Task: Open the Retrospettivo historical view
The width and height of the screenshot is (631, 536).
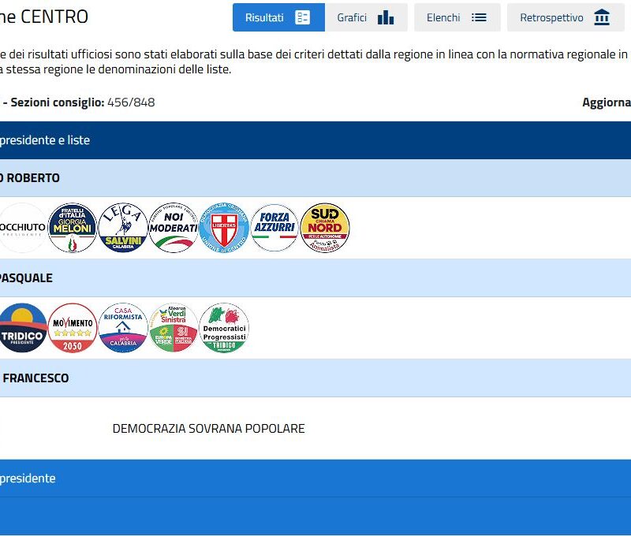Action: tap(565, 17)
